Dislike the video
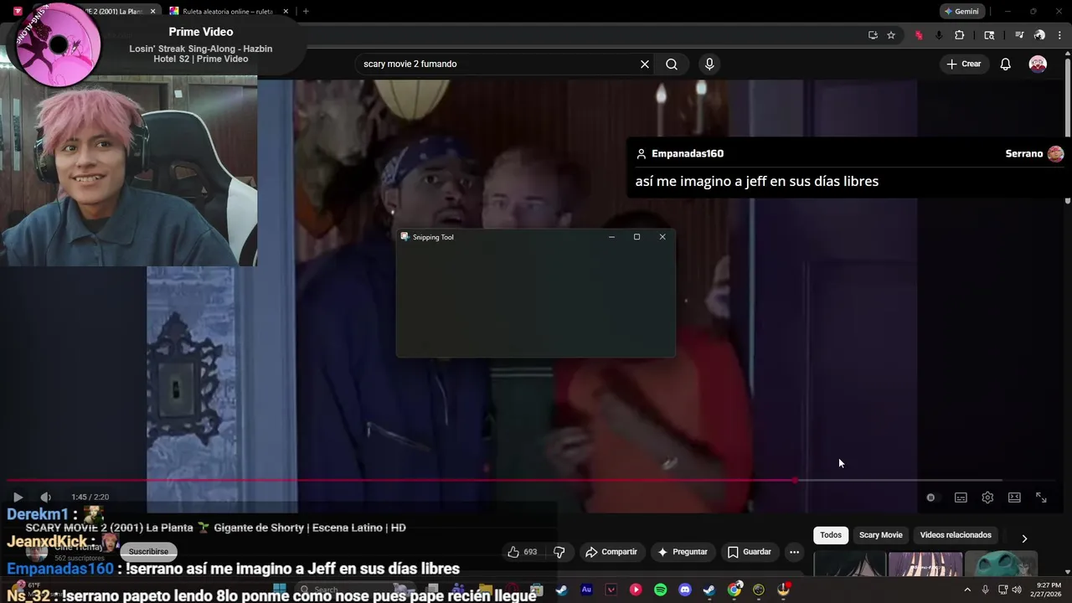Viewport: 1072px width, 603px height. [x=559, y=552]
